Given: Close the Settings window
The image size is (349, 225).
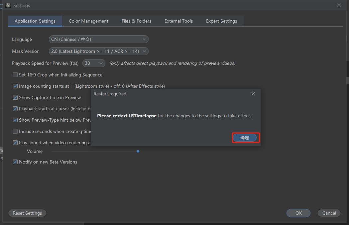Looking at the screenshot, I should pyautogui.click(x=339, y=5).
